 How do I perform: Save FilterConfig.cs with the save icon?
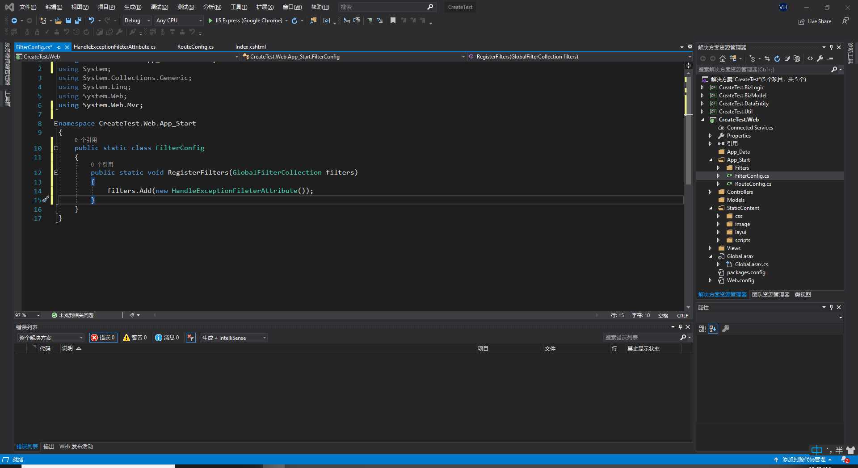click(x=68, y=21)
